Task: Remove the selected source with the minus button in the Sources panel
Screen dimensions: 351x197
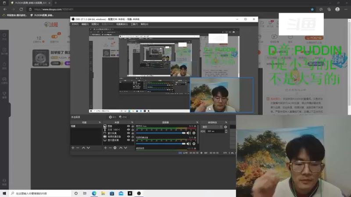Action: coord(110,148)
